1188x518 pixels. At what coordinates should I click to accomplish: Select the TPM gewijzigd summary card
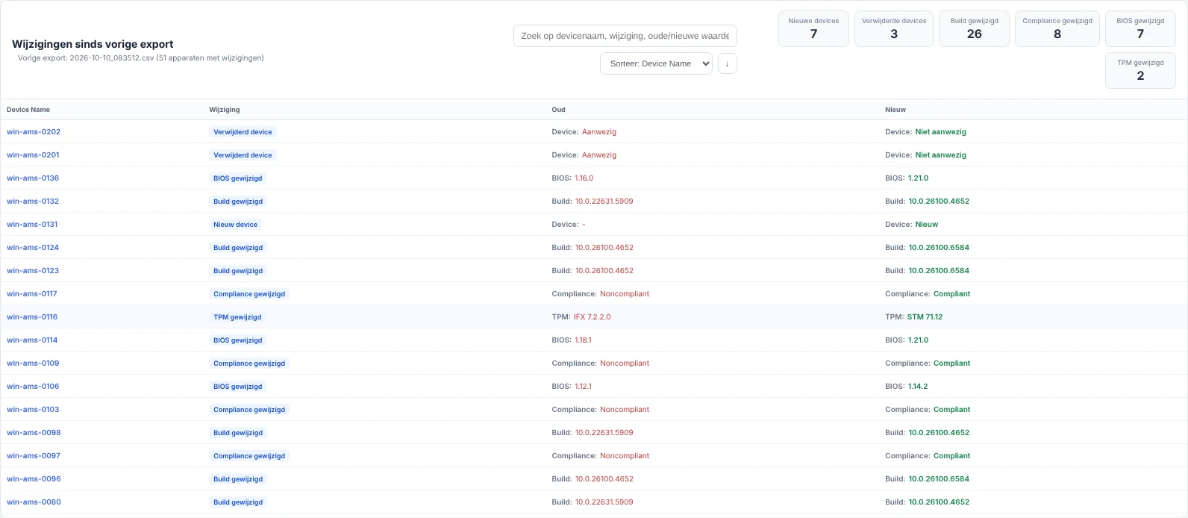pyautogui.click(x=1140, y=70)
